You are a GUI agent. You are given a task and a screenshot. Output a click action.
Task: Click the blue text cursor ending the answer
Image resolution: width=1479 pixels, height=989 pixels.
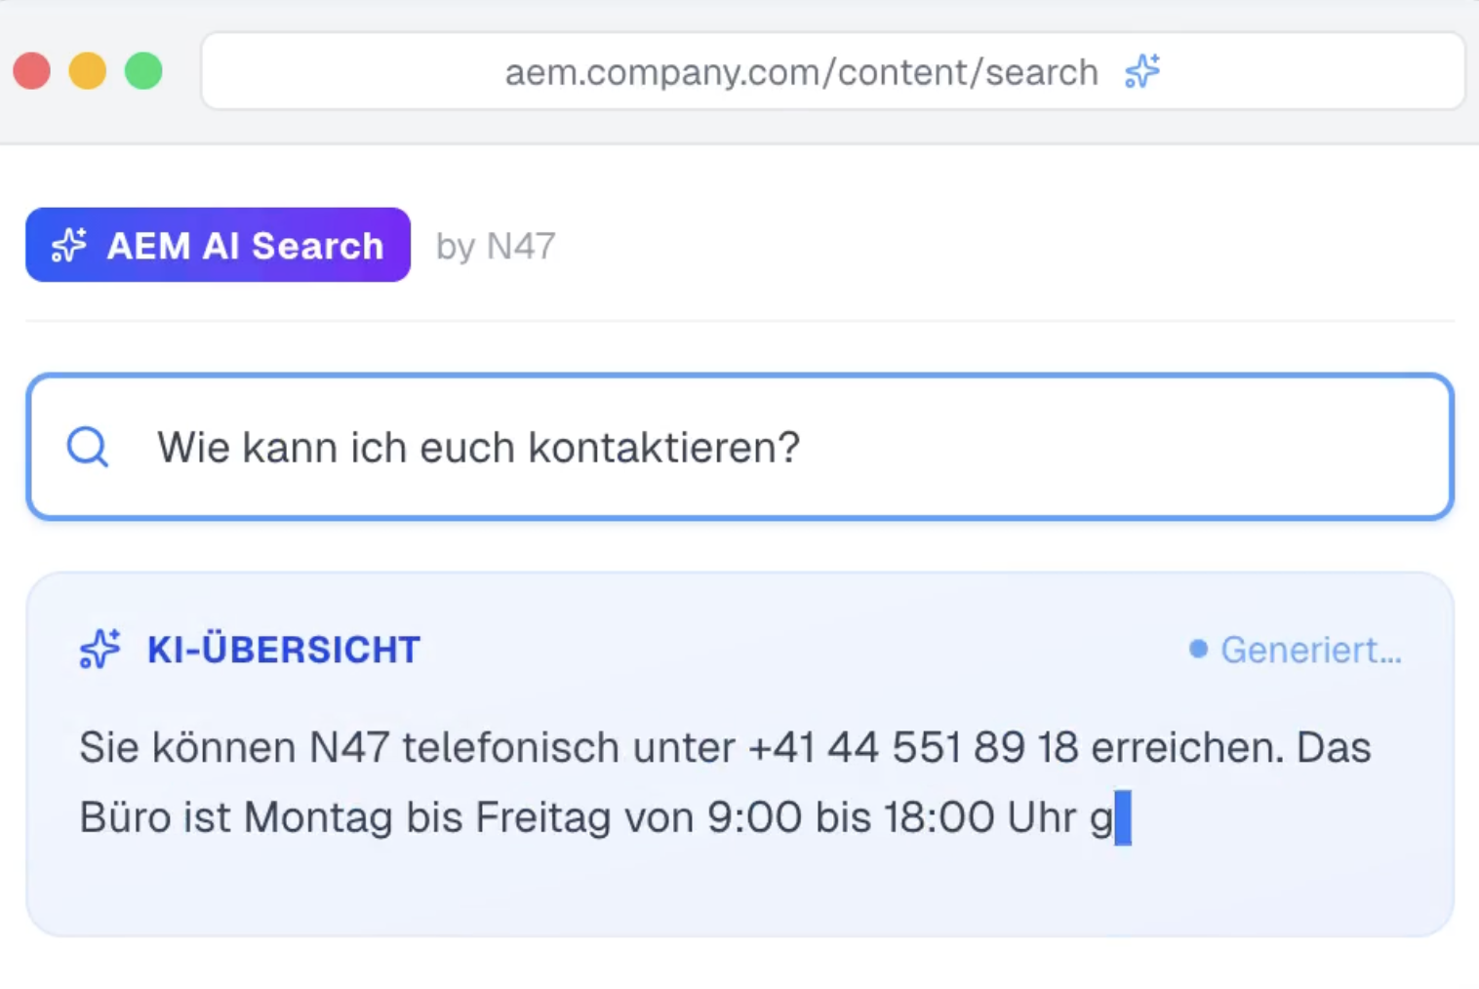tap(1123, 817)
